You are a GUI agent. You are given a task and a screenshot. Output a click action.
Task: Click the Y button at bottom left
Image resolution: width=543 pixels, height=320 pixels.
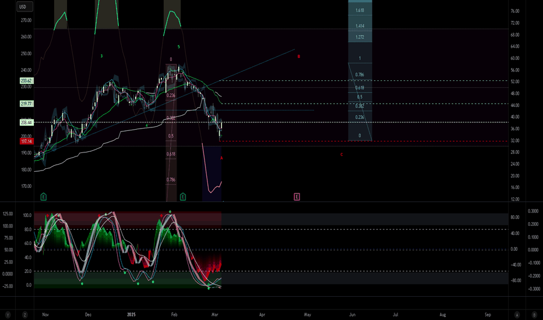point(8,315)
